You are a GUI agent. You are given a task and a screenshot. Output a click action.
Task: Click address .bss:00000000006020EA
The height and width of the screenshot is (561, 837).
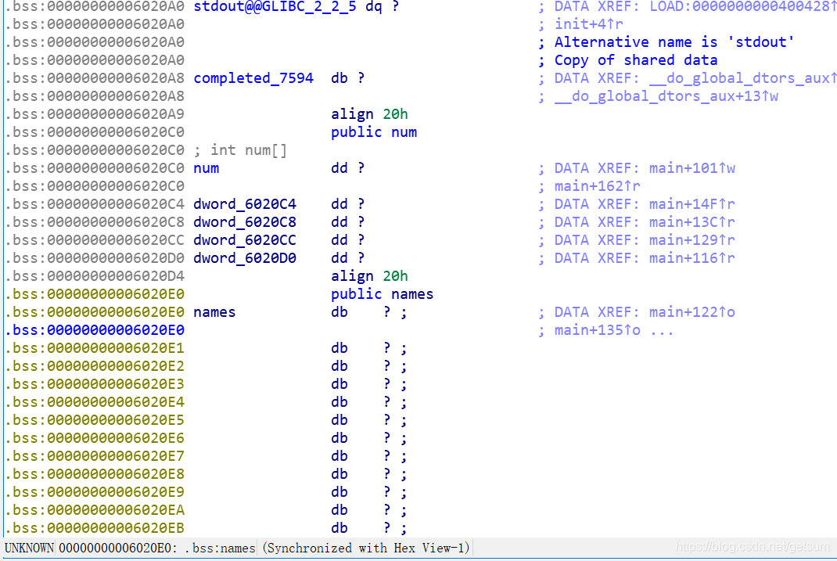pyautogui.click(x=95, y=510)
